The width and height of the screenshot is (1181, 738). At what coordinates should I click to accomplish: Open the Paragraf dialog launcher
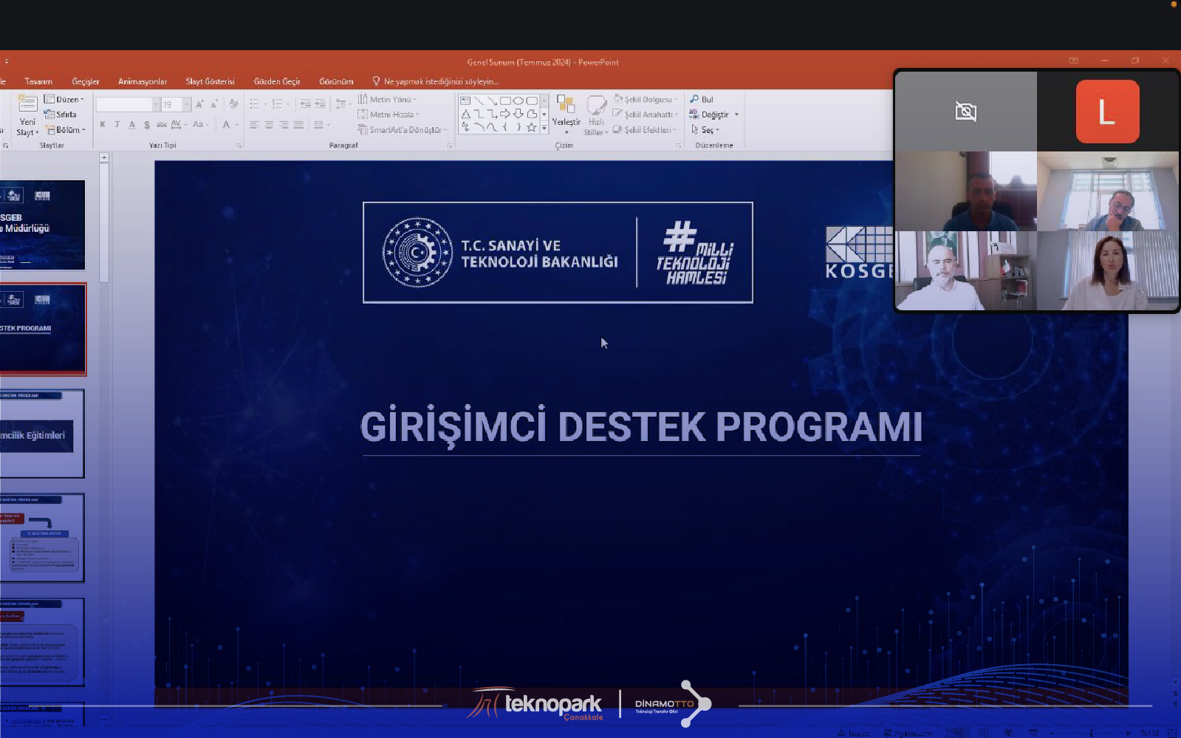coord(449,146)
